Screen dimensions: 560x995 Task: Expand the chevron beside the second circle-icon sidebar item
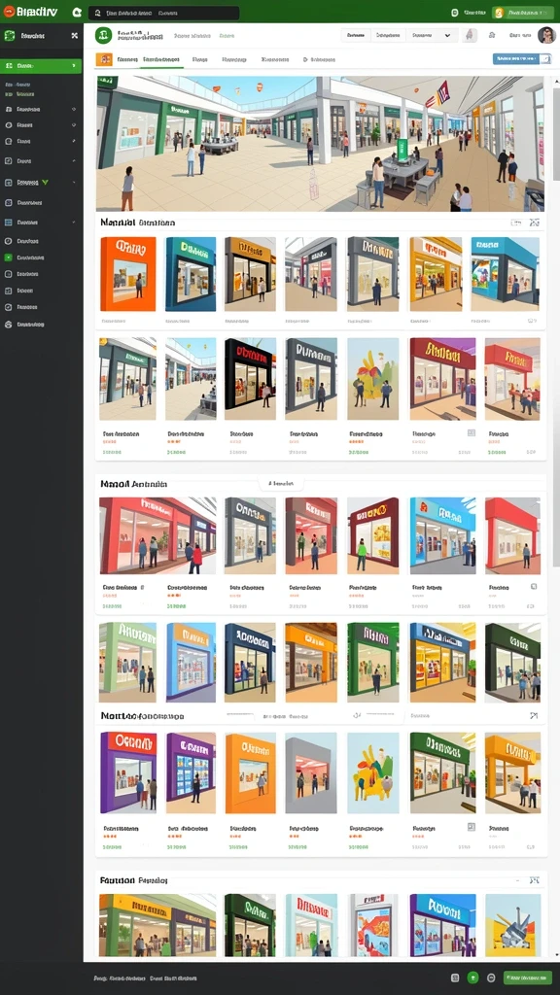74,125
